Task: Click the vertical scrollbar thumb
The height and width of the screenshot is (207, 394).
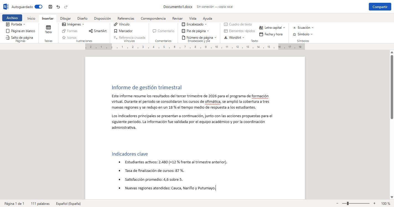Action: (392, 87)
